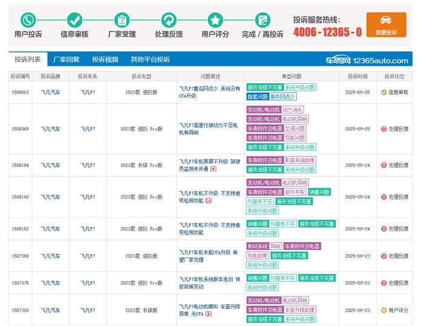
Task: Click the 用户投诉 phone step icon
Action: pos(28,19)
